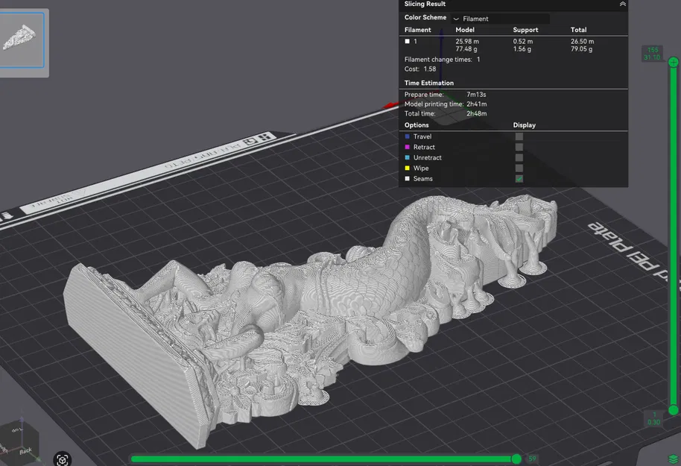
Task: Select the green layers icon in bottom-right corner
Action: (x=674, y=460)
